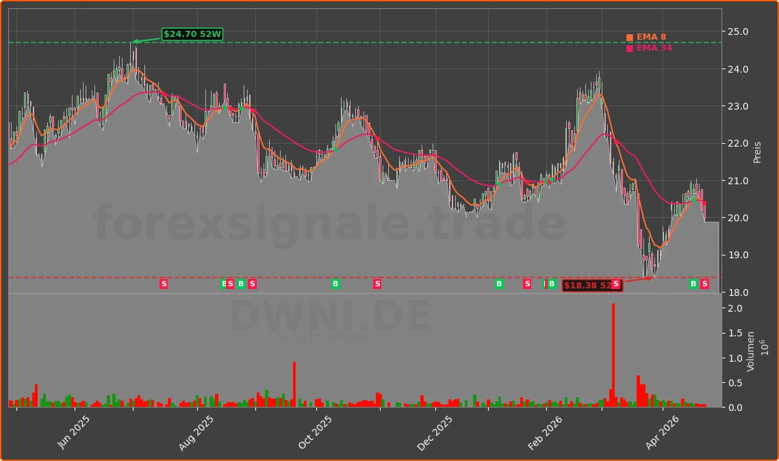Screen dimensions: 779x461
Task: Click the last B buy marker in April 2026
Action: coord(693,284)
